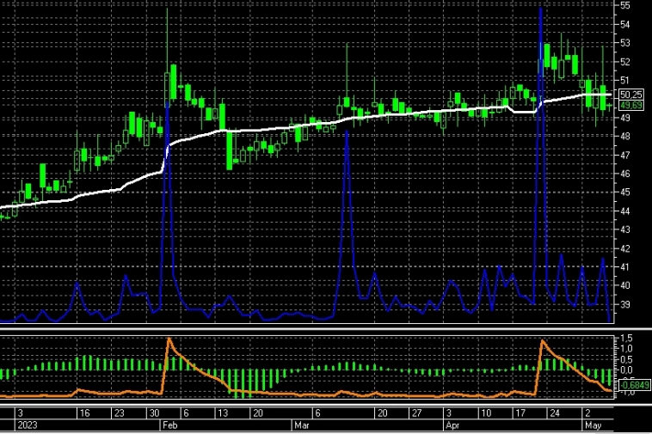Click the 16 date label in January
Screen dimensions: 652x434
(x=83, y=413)
